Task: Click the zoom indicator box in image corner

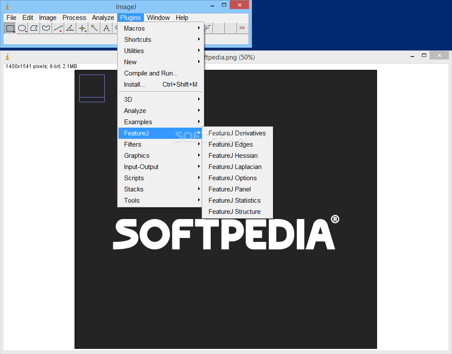Action: click(x=92, y=88)
